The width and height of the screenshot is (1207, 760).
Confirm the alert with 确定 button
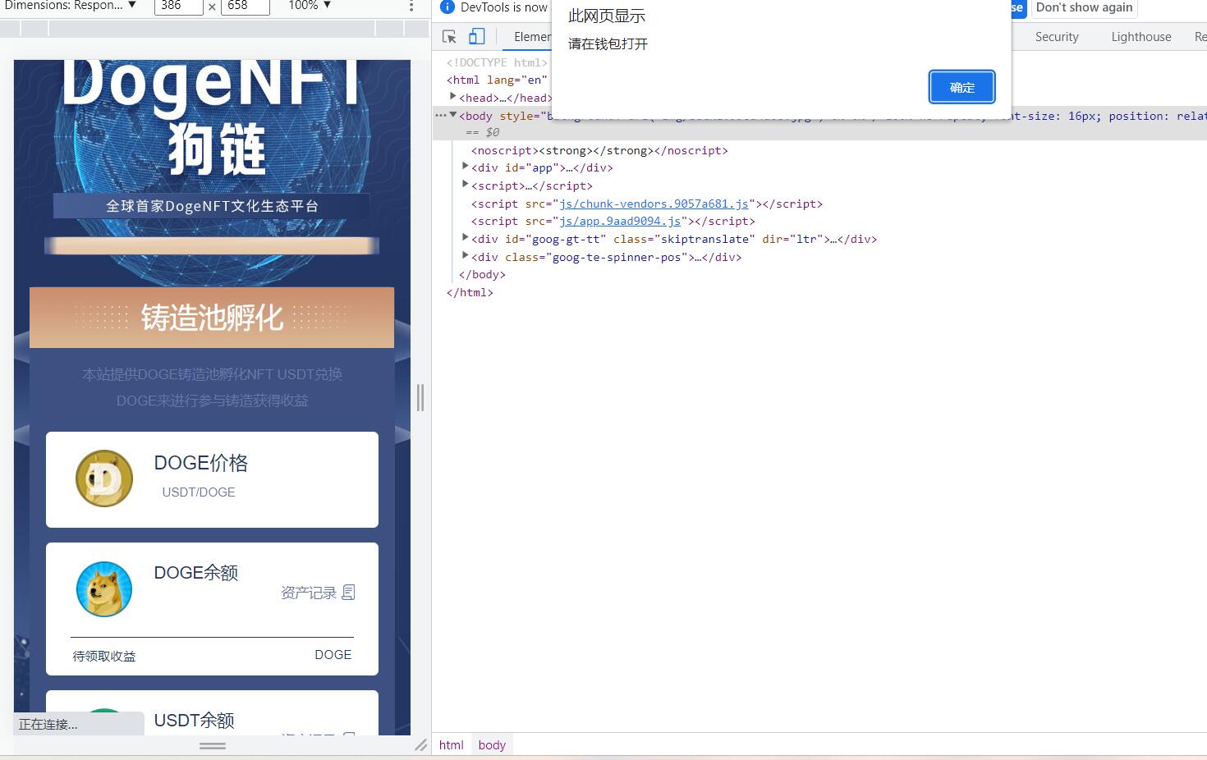(x=961, y=87)
